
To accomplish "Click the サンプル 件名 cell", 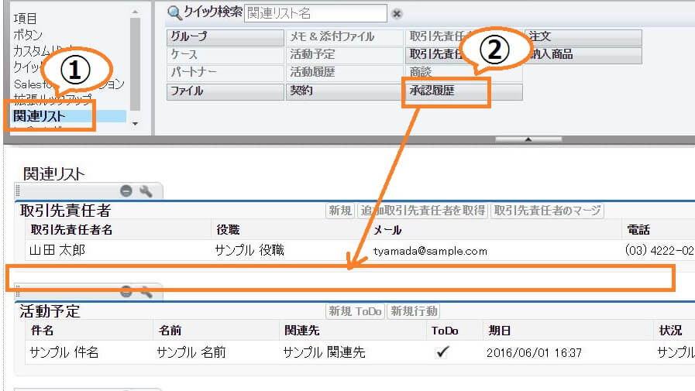I will [x=64, y=352].
